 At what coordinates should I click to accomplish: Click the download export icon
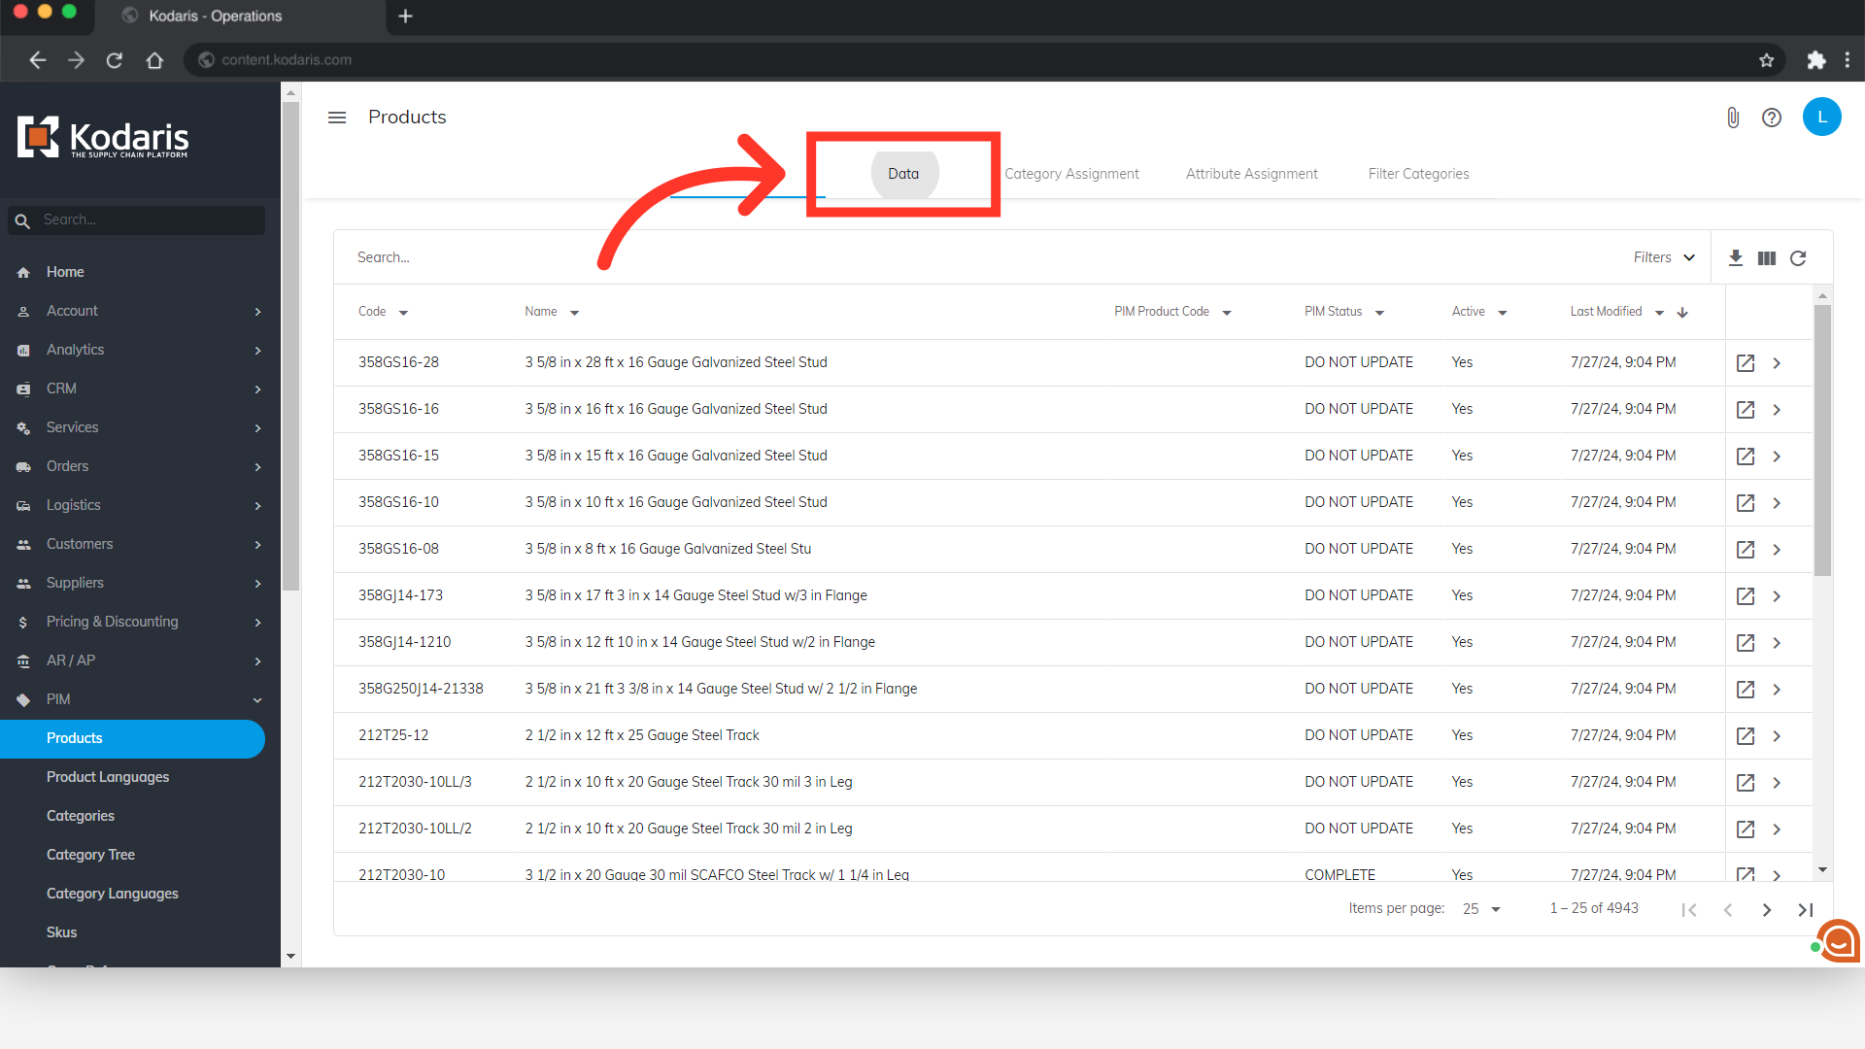click(1736, 257)
